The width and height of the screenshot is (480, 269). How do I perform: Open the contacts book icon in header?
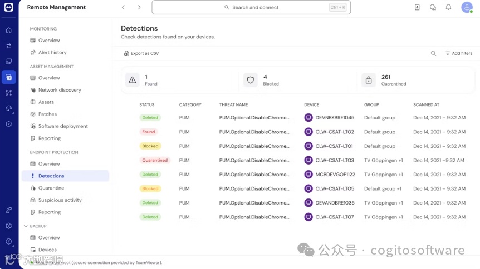tap(417, 7)
